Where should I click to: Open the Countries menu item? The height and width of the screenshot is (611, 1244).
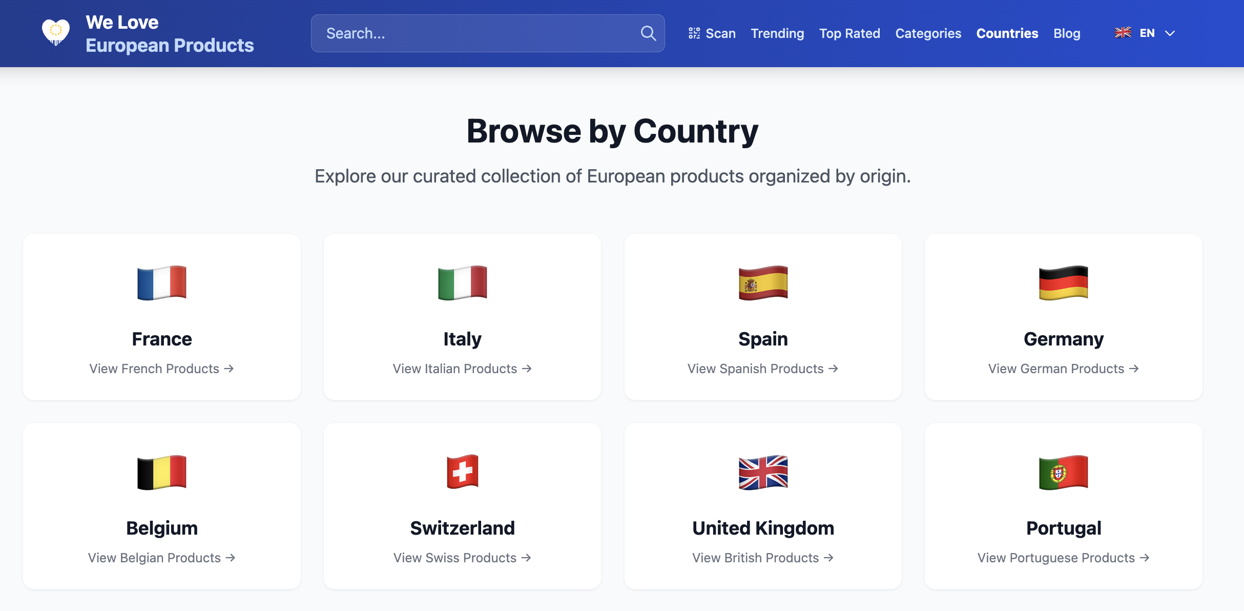(1007, 33)
